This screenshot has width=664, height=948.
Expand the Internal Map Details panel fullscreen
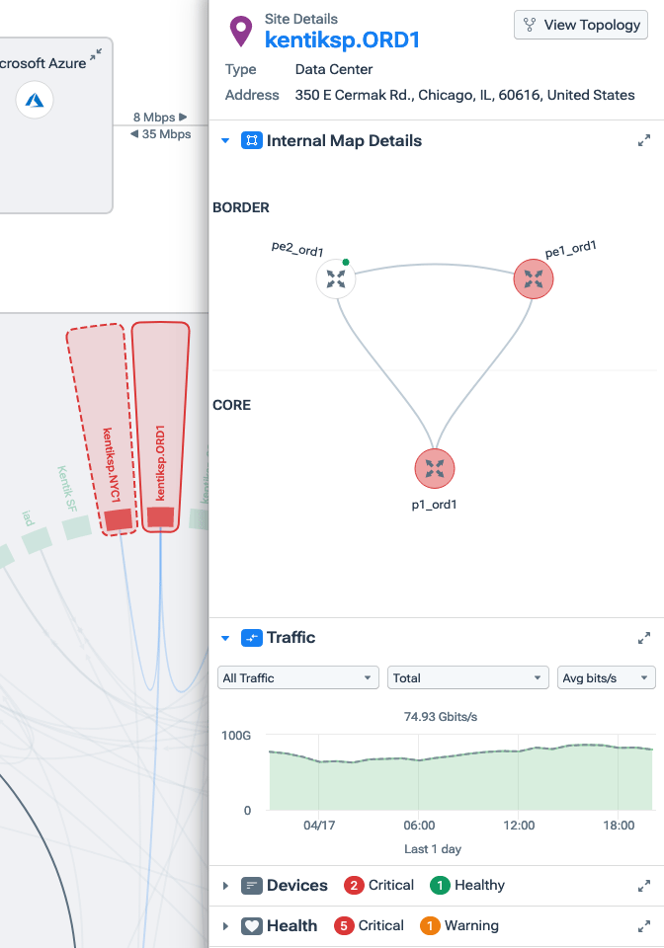click(x=644, y=141)
